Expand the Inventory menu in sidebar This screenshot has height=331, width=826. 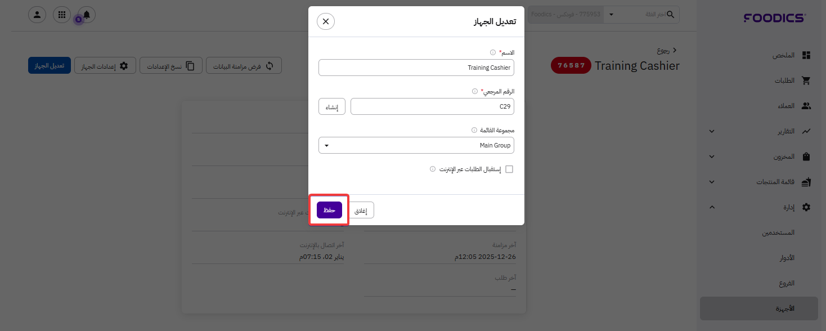click(x=712, y=156)
